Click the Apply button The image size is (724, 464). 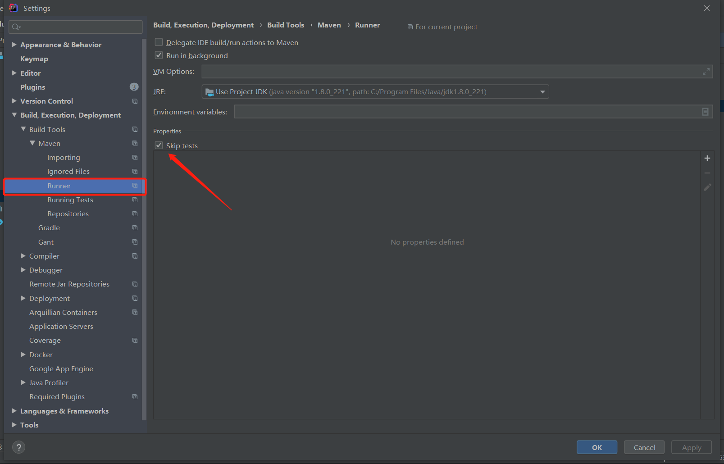click(692, 447)
